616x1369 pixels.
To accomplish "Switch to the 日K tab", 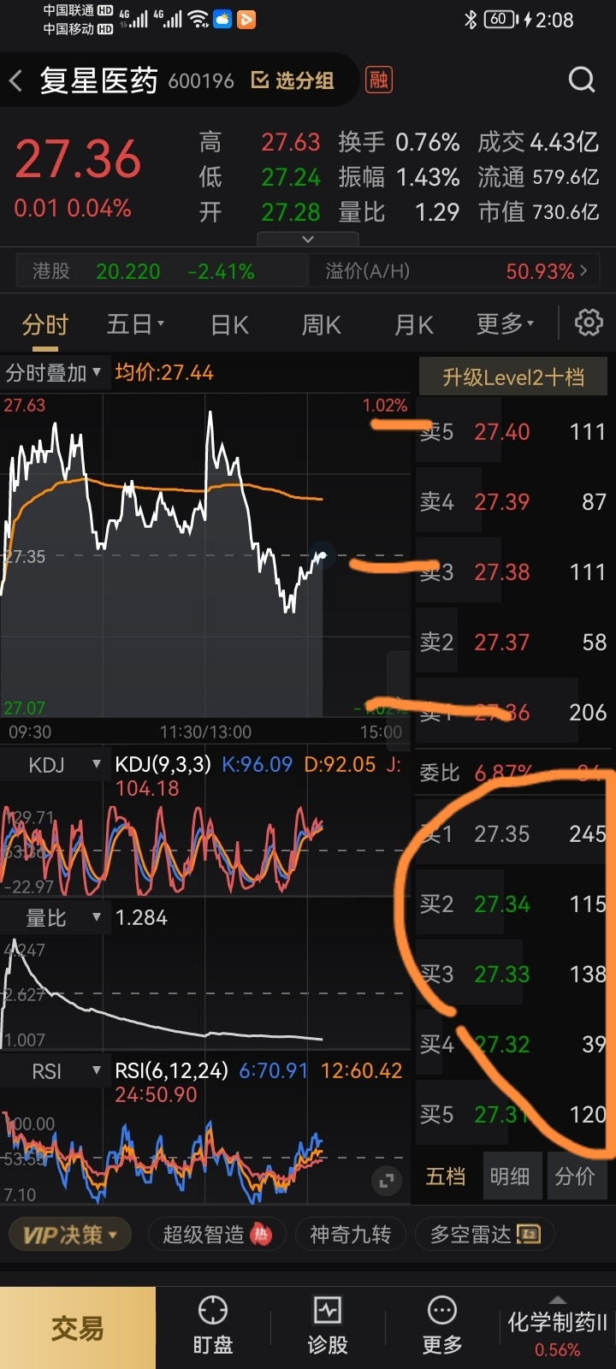I will (229, 325).
